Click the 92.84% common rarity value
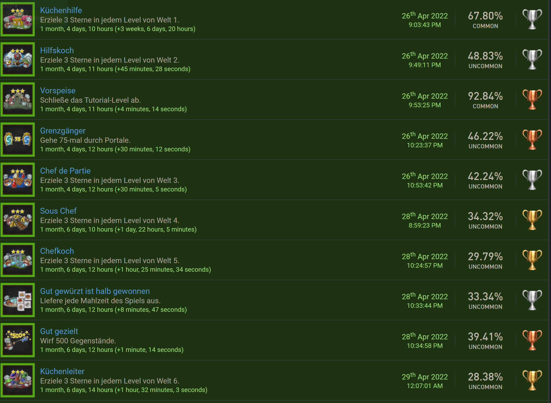 coord(485,96)
